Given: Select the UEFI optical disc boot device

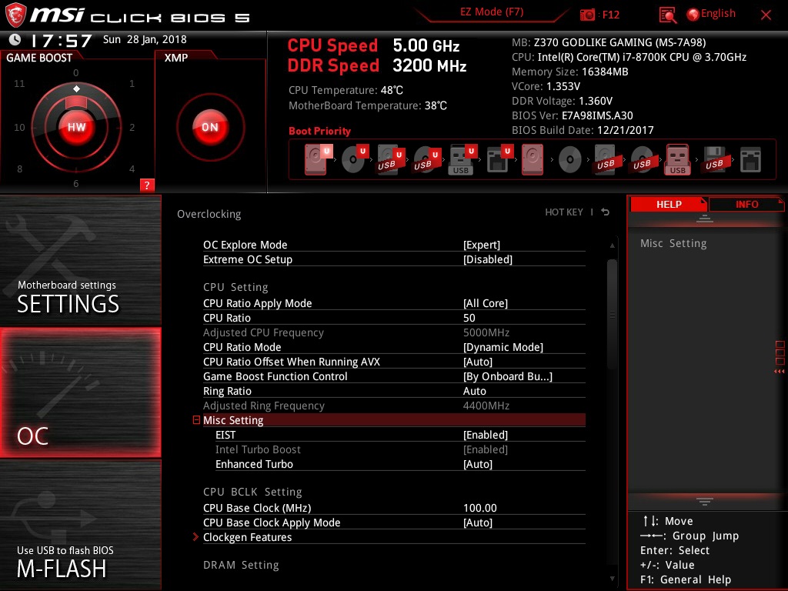Looking at the screenshot, I should pyautogui.click(x=355, y=159).
